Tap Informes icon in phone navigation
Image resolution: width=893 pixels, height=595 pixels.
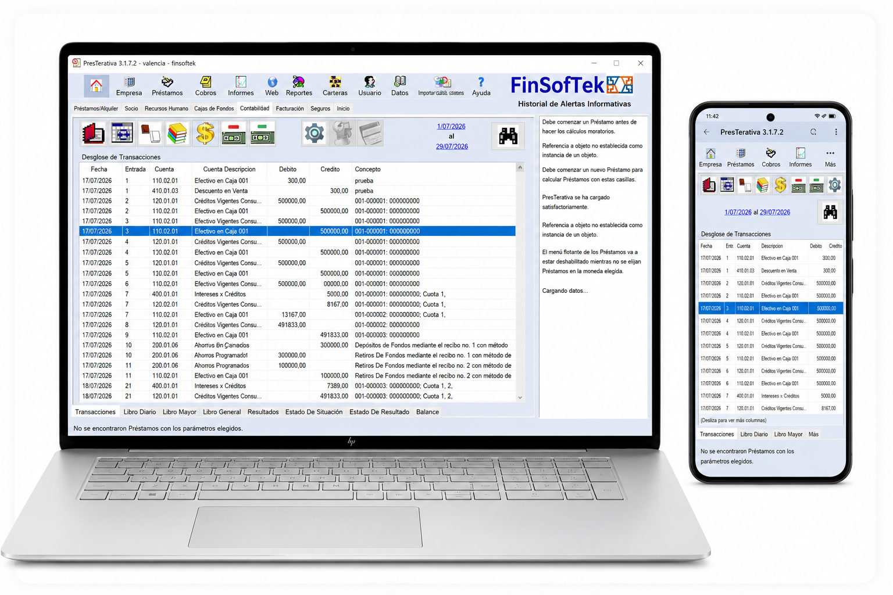pyautogui.click(x=801, y=157)
